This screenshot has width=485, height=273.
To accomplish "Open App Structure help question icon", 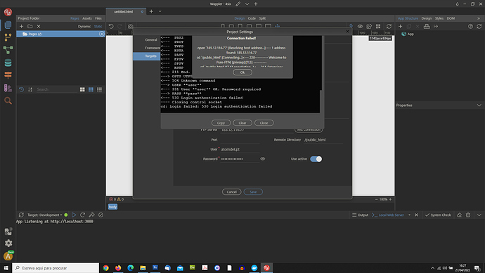I will [x=470, y=26].
